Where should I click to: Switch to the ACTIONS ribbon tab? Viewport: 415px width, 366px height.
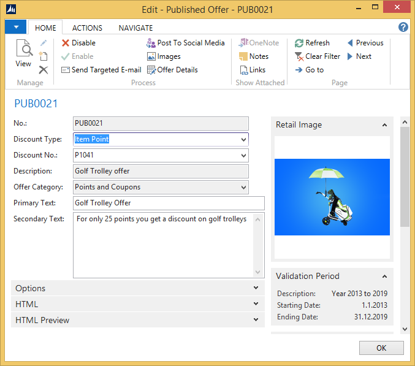click(x=87, y=28)
